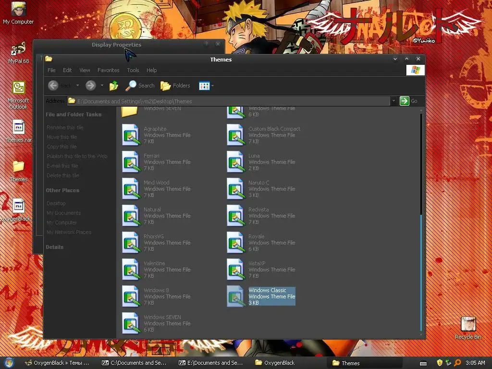
Task: Collapse the File and Folder Tasks section
Action: pyautogui.click(x=74, y=114)
